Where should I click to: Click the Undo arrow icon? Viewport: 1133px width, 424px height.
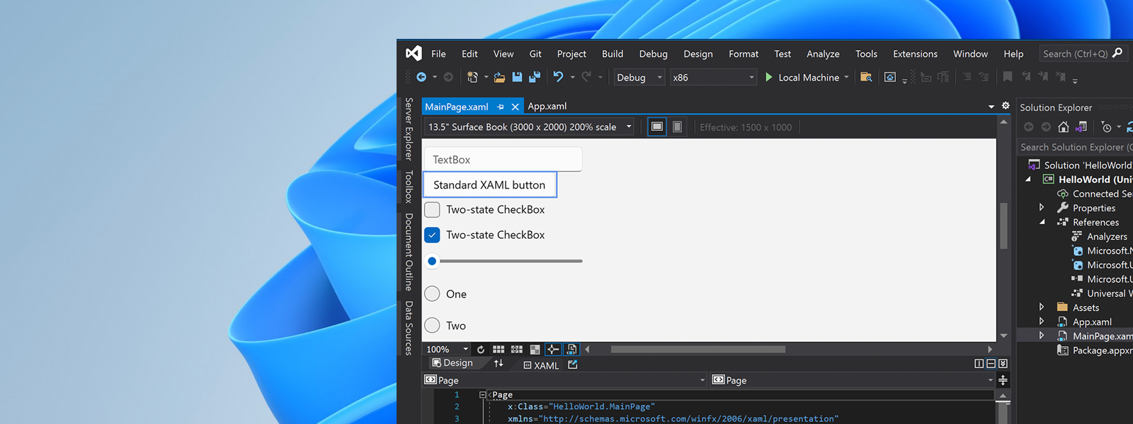click(x=558, y=77)
